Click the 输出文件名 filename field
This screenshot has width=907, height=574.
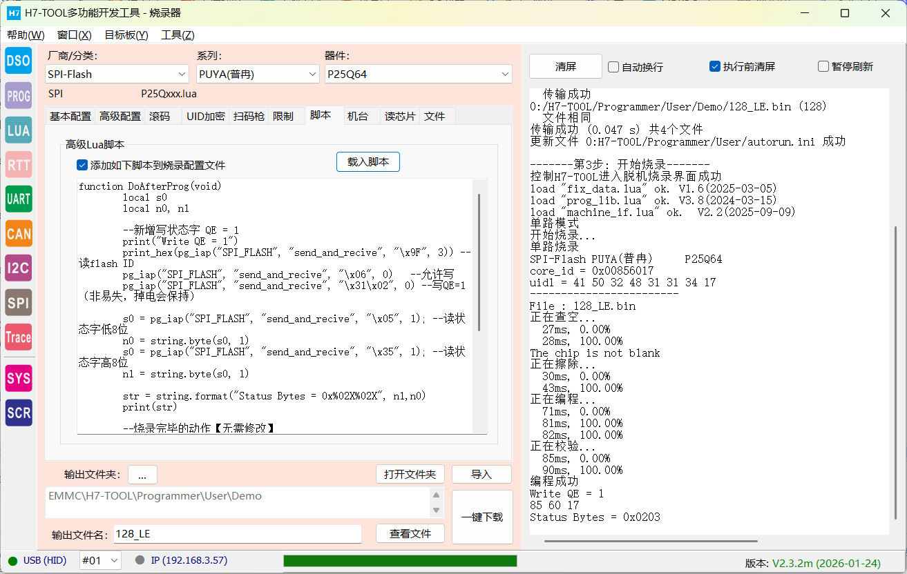point(235,534)
